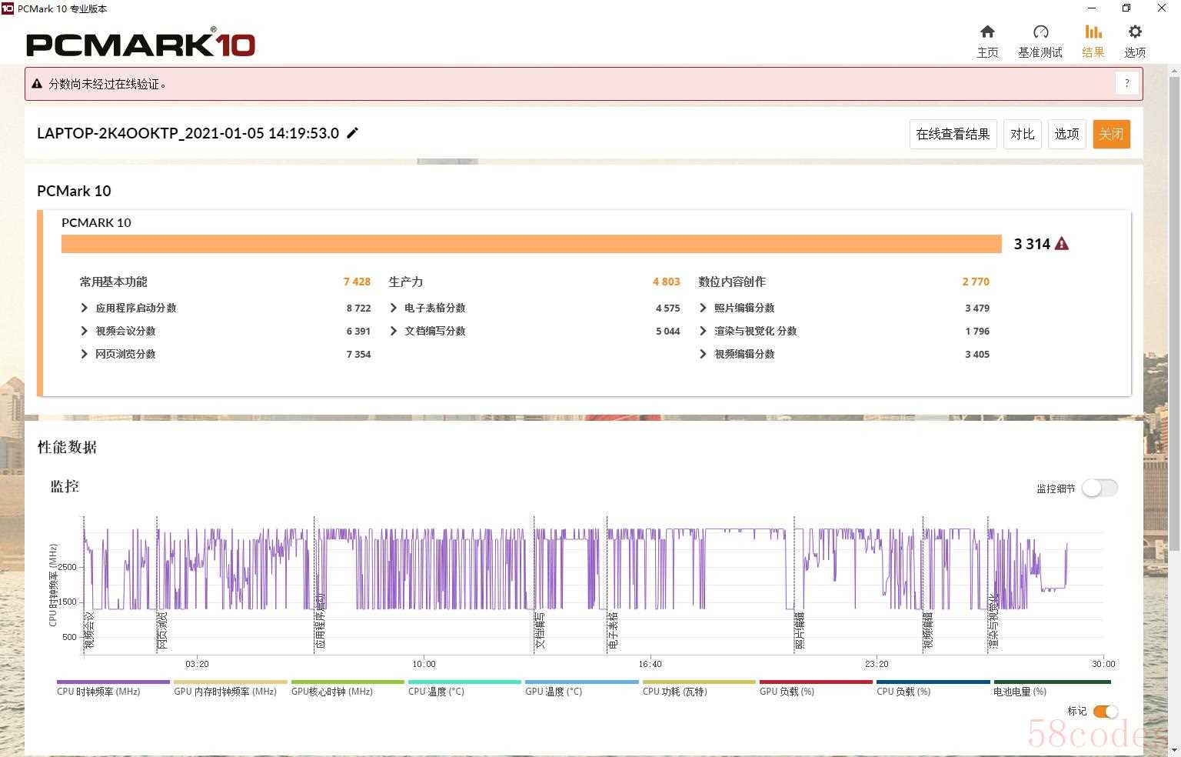The image size is (1181, 757).
Task: Click the 视频会议 marker on the chart
Action: pos(90,630)
